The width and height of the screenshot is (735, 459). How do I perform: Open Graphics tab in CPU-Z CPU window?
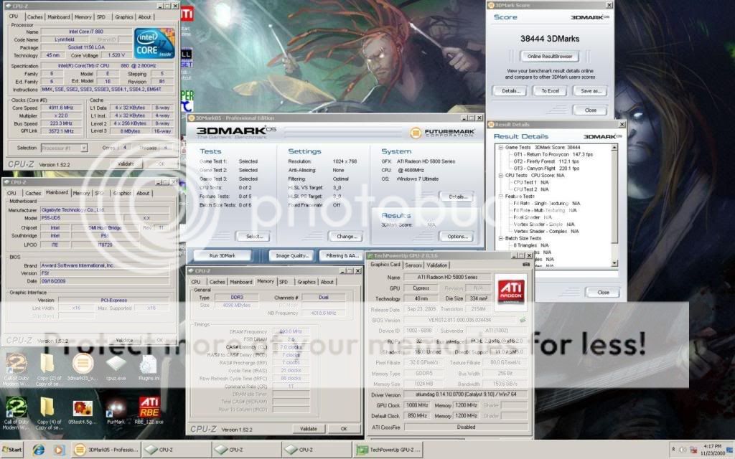point(123,17)
